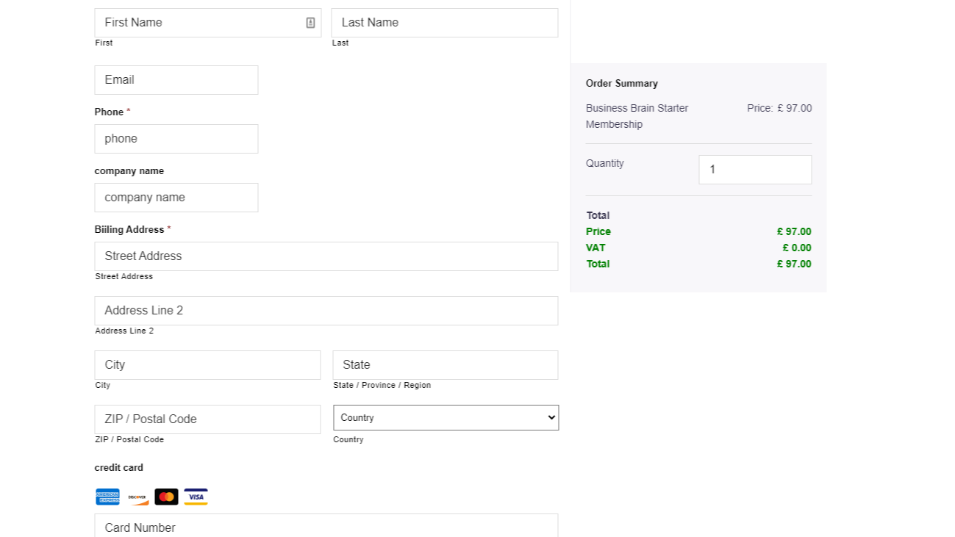Screen dimensions: 955x537
Task: Click the Business Brain Starter Membership text
Action: [637, 116]
